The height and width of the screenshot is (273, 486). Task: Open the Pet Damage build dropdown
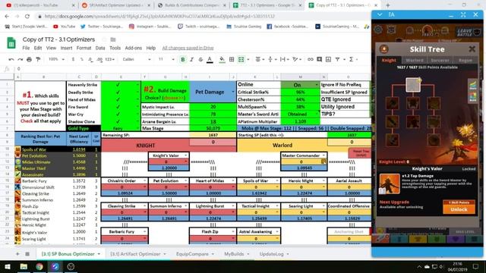click(x=233, y=92)
